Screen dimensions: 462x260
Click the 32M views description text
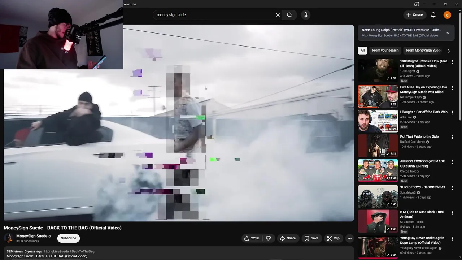tap(14, 251)
